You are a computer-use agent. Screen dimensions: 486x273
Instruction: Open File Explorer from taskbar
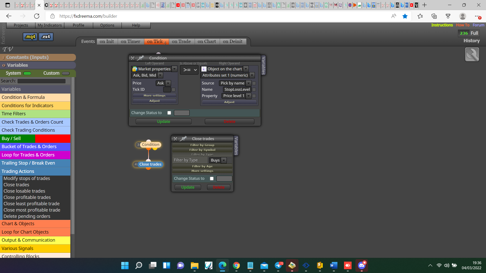194,265
